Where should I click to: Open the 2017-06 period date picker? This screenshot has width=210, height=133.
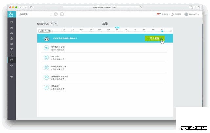click(45, 31)
